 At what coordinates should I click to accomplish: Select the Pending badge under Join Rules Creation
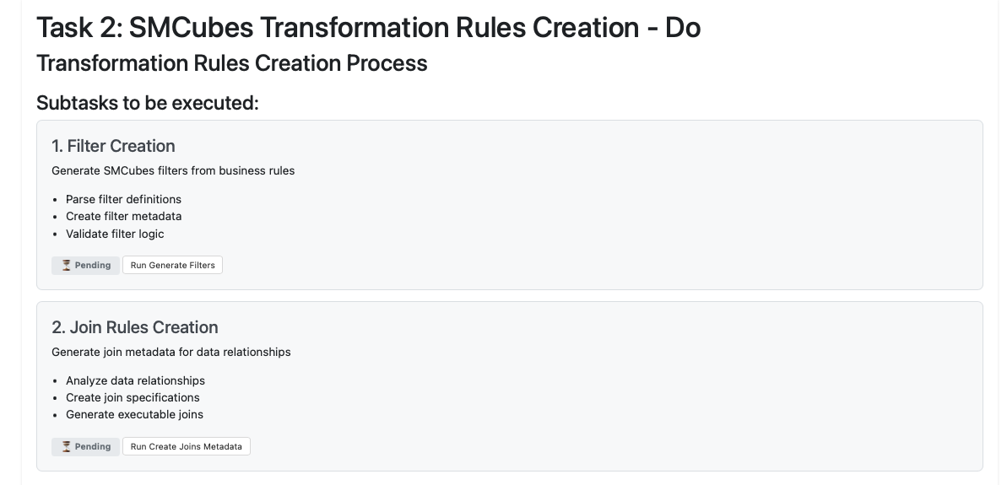(86, 446)
